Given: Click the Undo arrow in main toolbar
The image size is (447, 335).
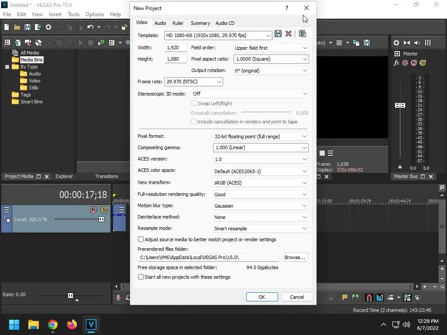Looking at the screenshot, I should [90, 27].
